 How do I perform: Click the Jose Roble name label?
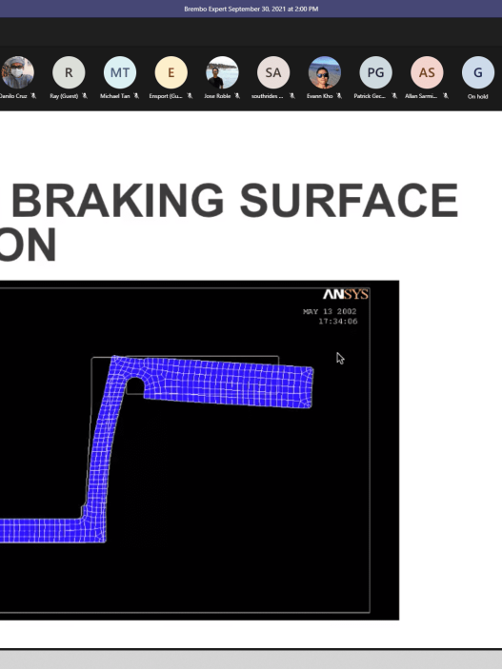[x=217, y=96]
